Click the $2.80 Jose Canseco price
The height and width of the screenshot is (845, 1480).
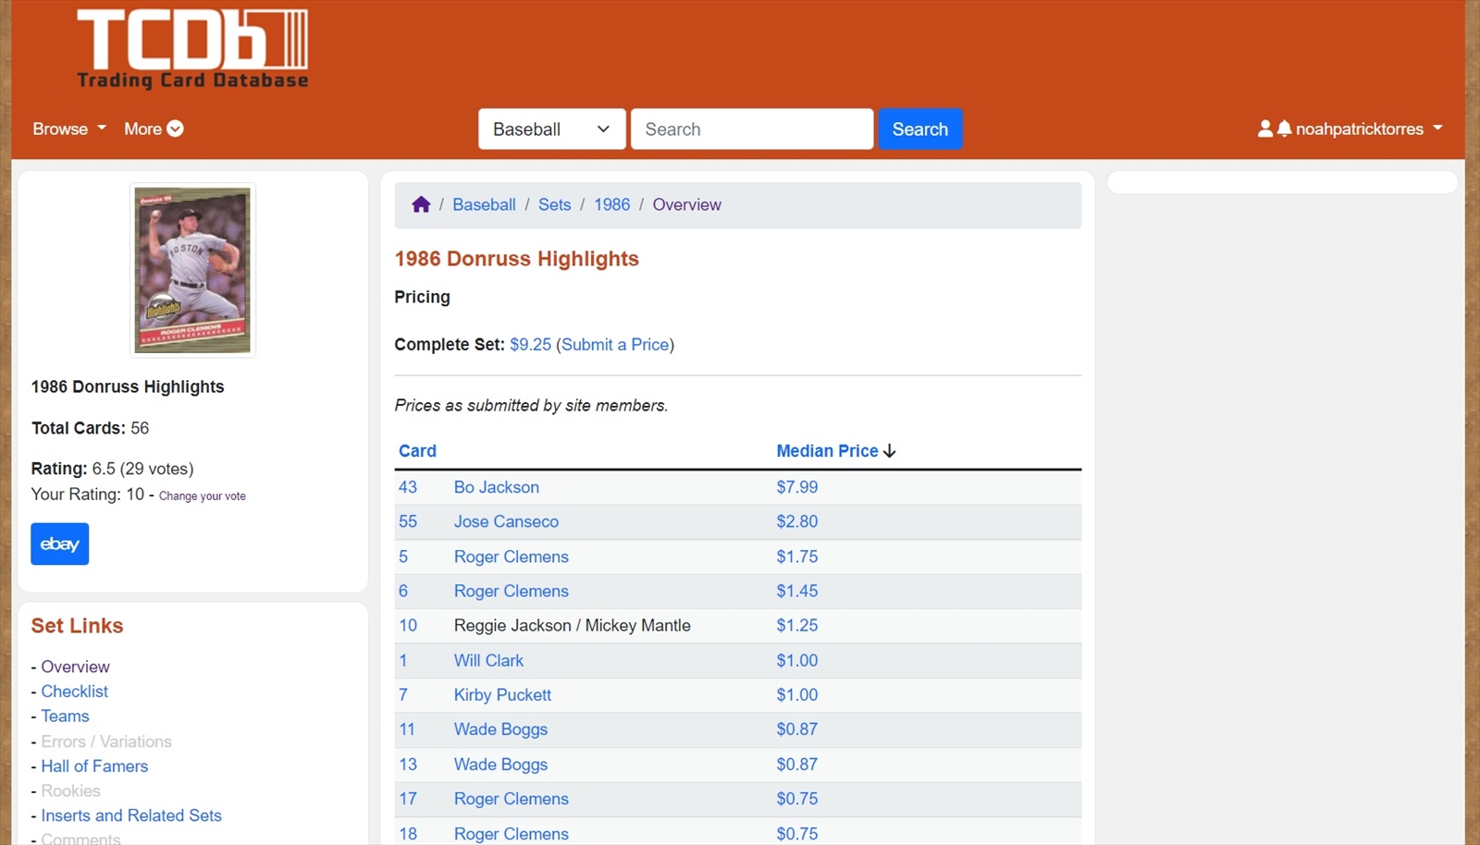point(797,521)
